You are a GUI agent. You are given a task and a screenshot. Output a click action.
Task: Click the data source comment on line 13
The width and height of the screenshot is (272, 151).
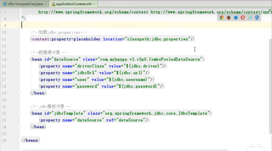tap(48, 52)
